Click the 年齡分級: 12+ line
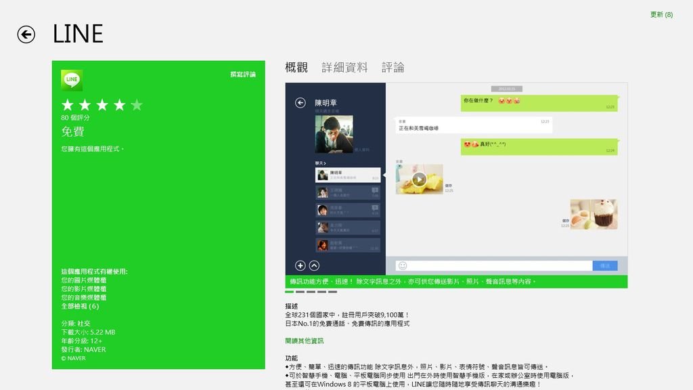Image resolution: width=693 pixels, height=390 pixels. [82, 341]
